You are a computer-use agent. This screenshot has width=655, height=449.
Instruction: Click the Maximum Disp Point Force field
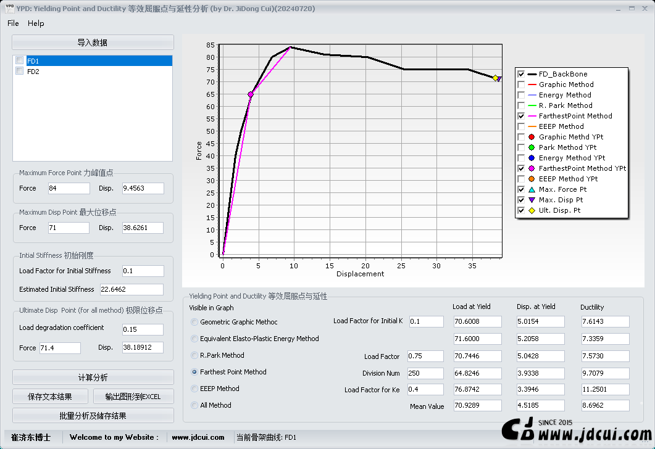pos(69,228)
